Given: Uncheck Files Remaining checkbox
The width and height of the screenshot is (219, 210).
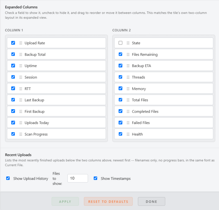Looking at the screenshot, I should [120, 54].
